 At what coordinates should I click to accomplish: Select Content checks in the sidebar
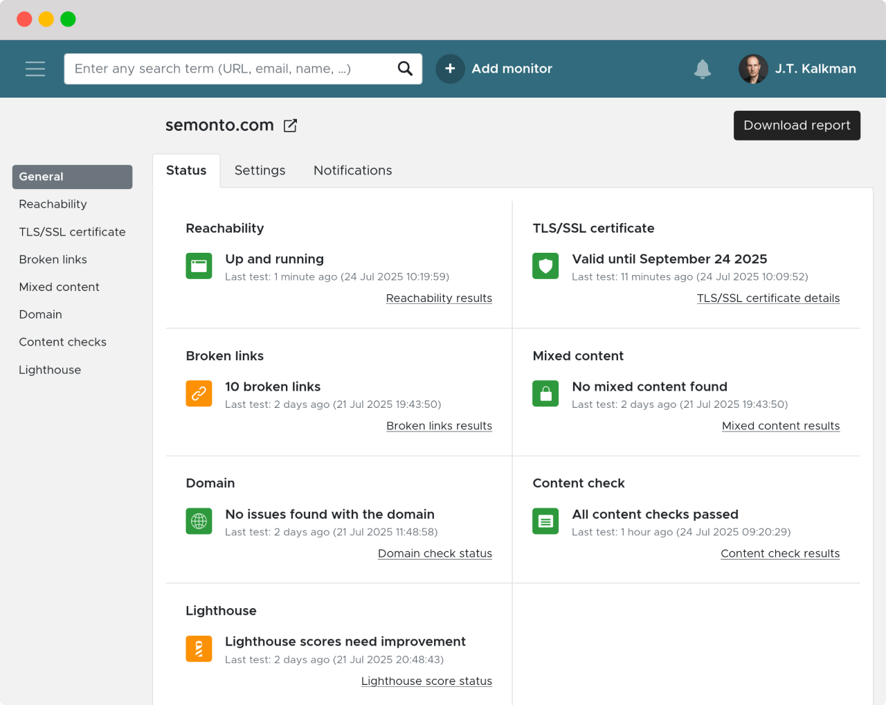(x=63, y=342)
